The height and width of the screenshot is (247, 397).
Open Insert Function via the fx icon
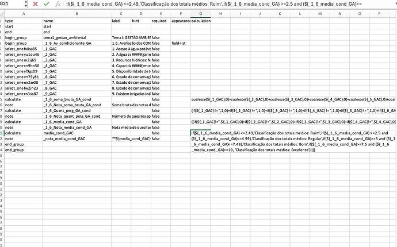[58, 4]
